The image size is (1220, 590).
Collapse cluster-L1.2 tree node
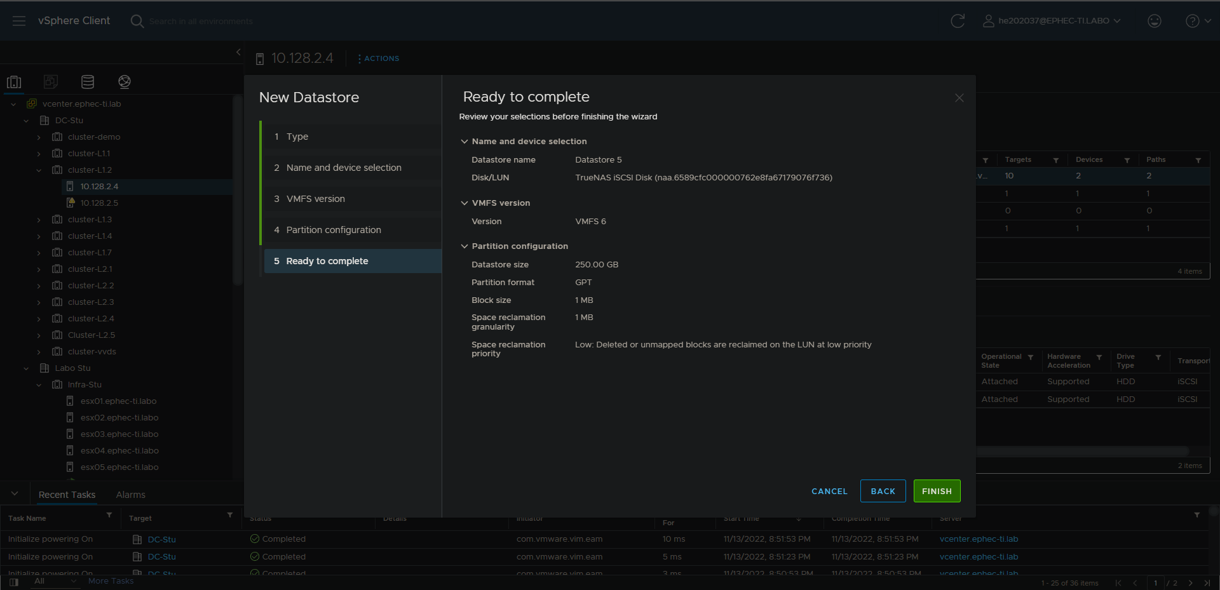[x=39, y=170]
